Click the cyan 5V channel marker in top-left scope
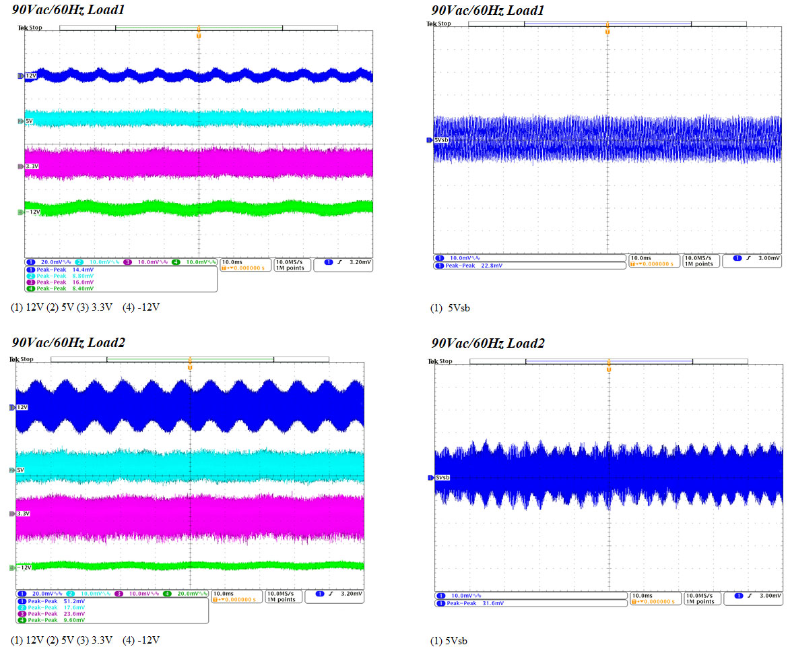 click(28, 121)
